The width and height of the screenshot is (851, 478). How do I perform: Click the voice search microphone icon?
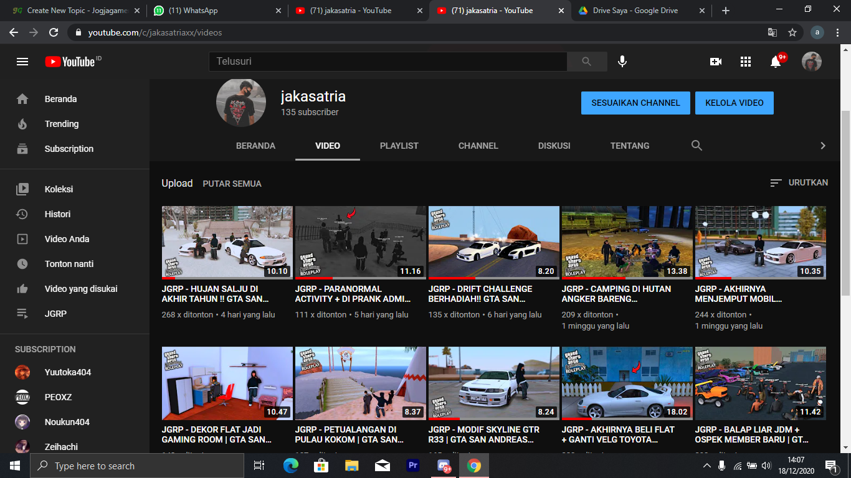click(622, 62)
